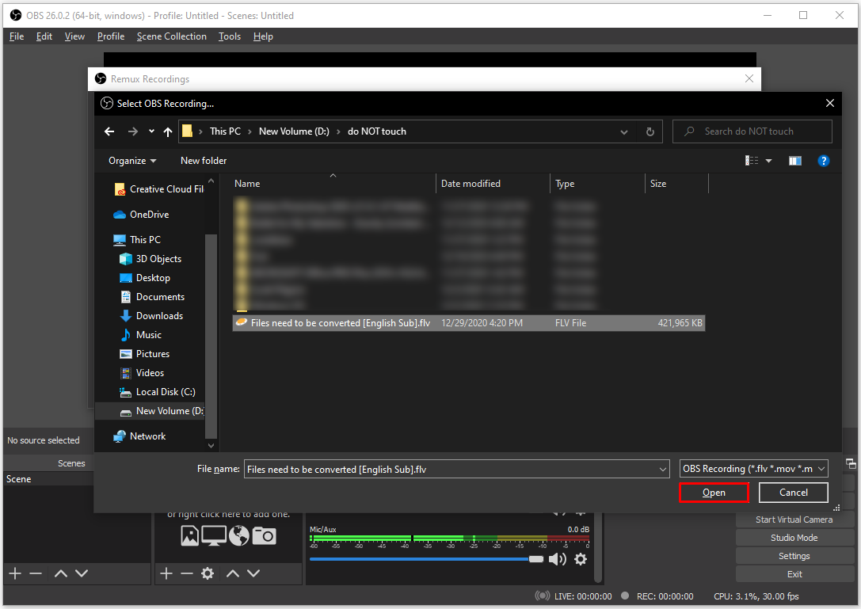The width and height of the screenshot is (861, 609).
Task: Open 3D Objects folder
Action: [x=150, y=259]
